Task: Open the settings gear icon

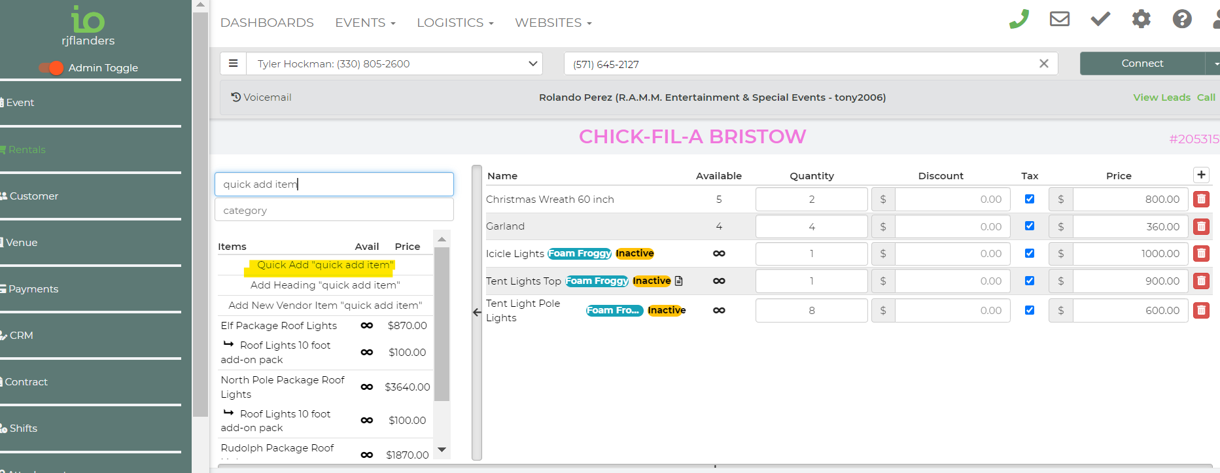Action: tap(1141, 19)
